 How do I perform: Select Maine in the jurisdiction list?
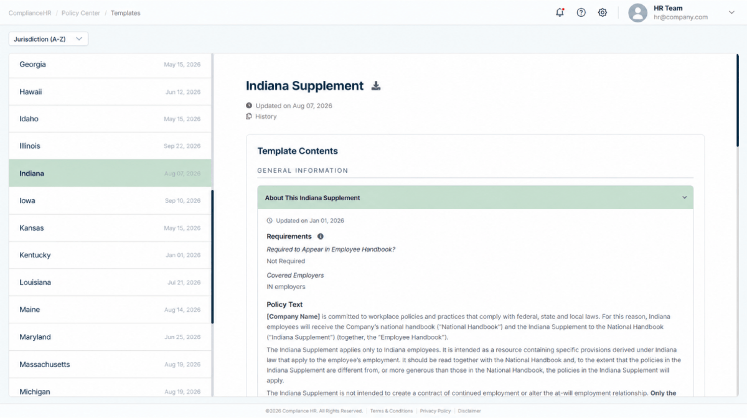pos(110,310)
